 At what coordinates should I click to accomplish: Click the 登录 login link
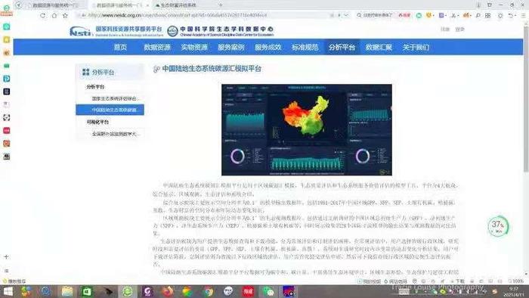[459, 29]
